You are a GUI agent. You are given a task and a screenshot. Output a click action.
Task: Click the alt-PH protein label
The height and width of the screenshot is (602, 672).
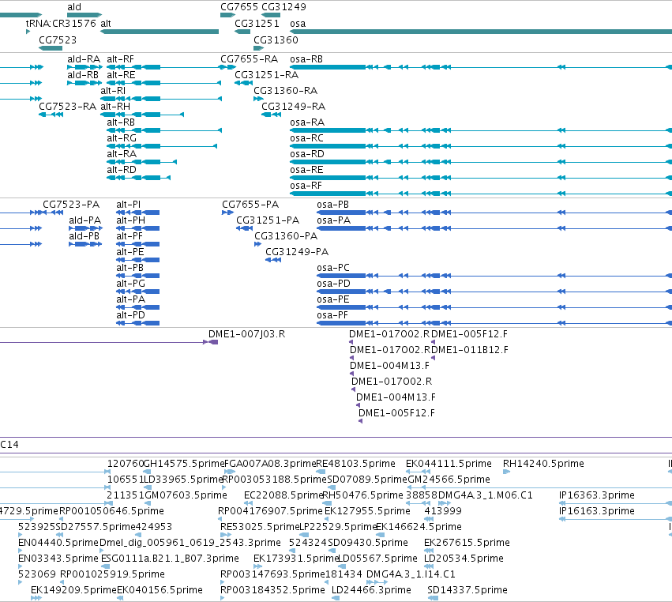[x=131, y=220]
